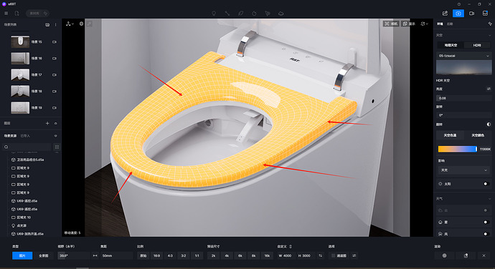
Task: Click the leaf vegetation tool icon
Action: coord(241,13)
